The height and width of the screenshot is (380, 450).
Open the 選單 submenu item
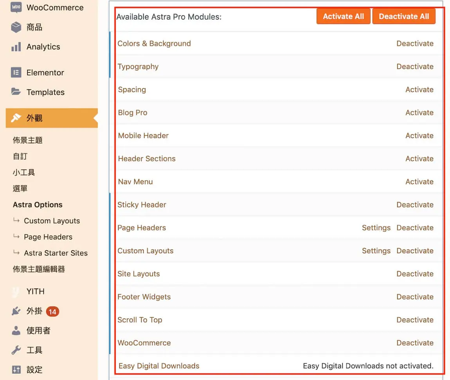(x=20, y=188)
